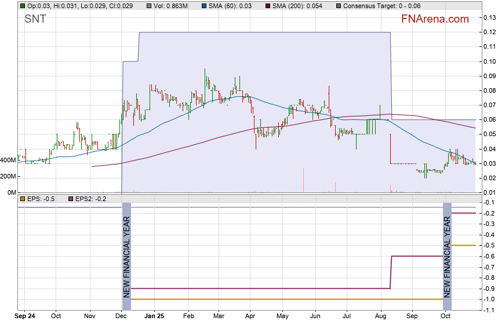Click the EPS2: -0.2 legend text
498x328 pixels.
[x=91, y=199]
